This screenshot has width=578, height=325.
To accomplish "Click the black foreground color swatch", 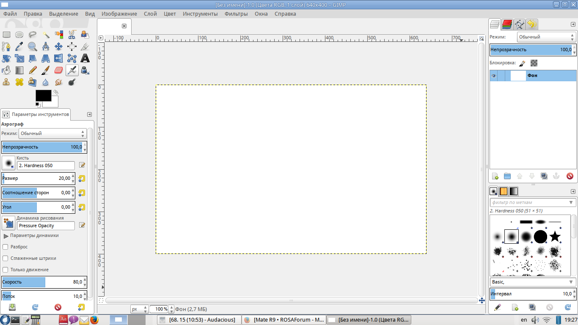I will 43,95.
